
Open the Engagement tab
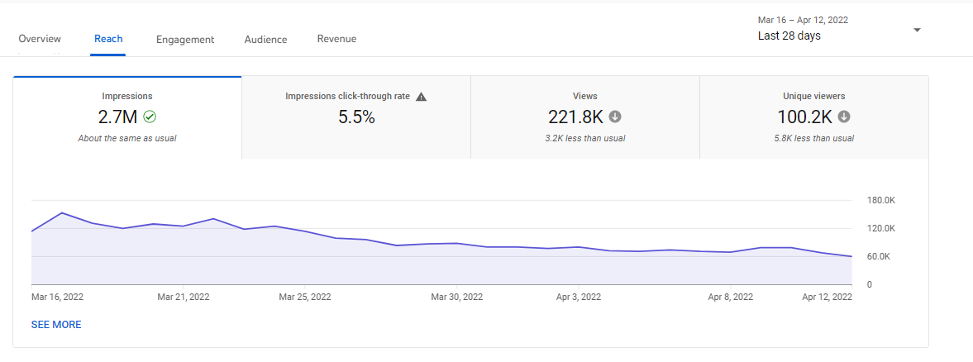pos(185,39)
